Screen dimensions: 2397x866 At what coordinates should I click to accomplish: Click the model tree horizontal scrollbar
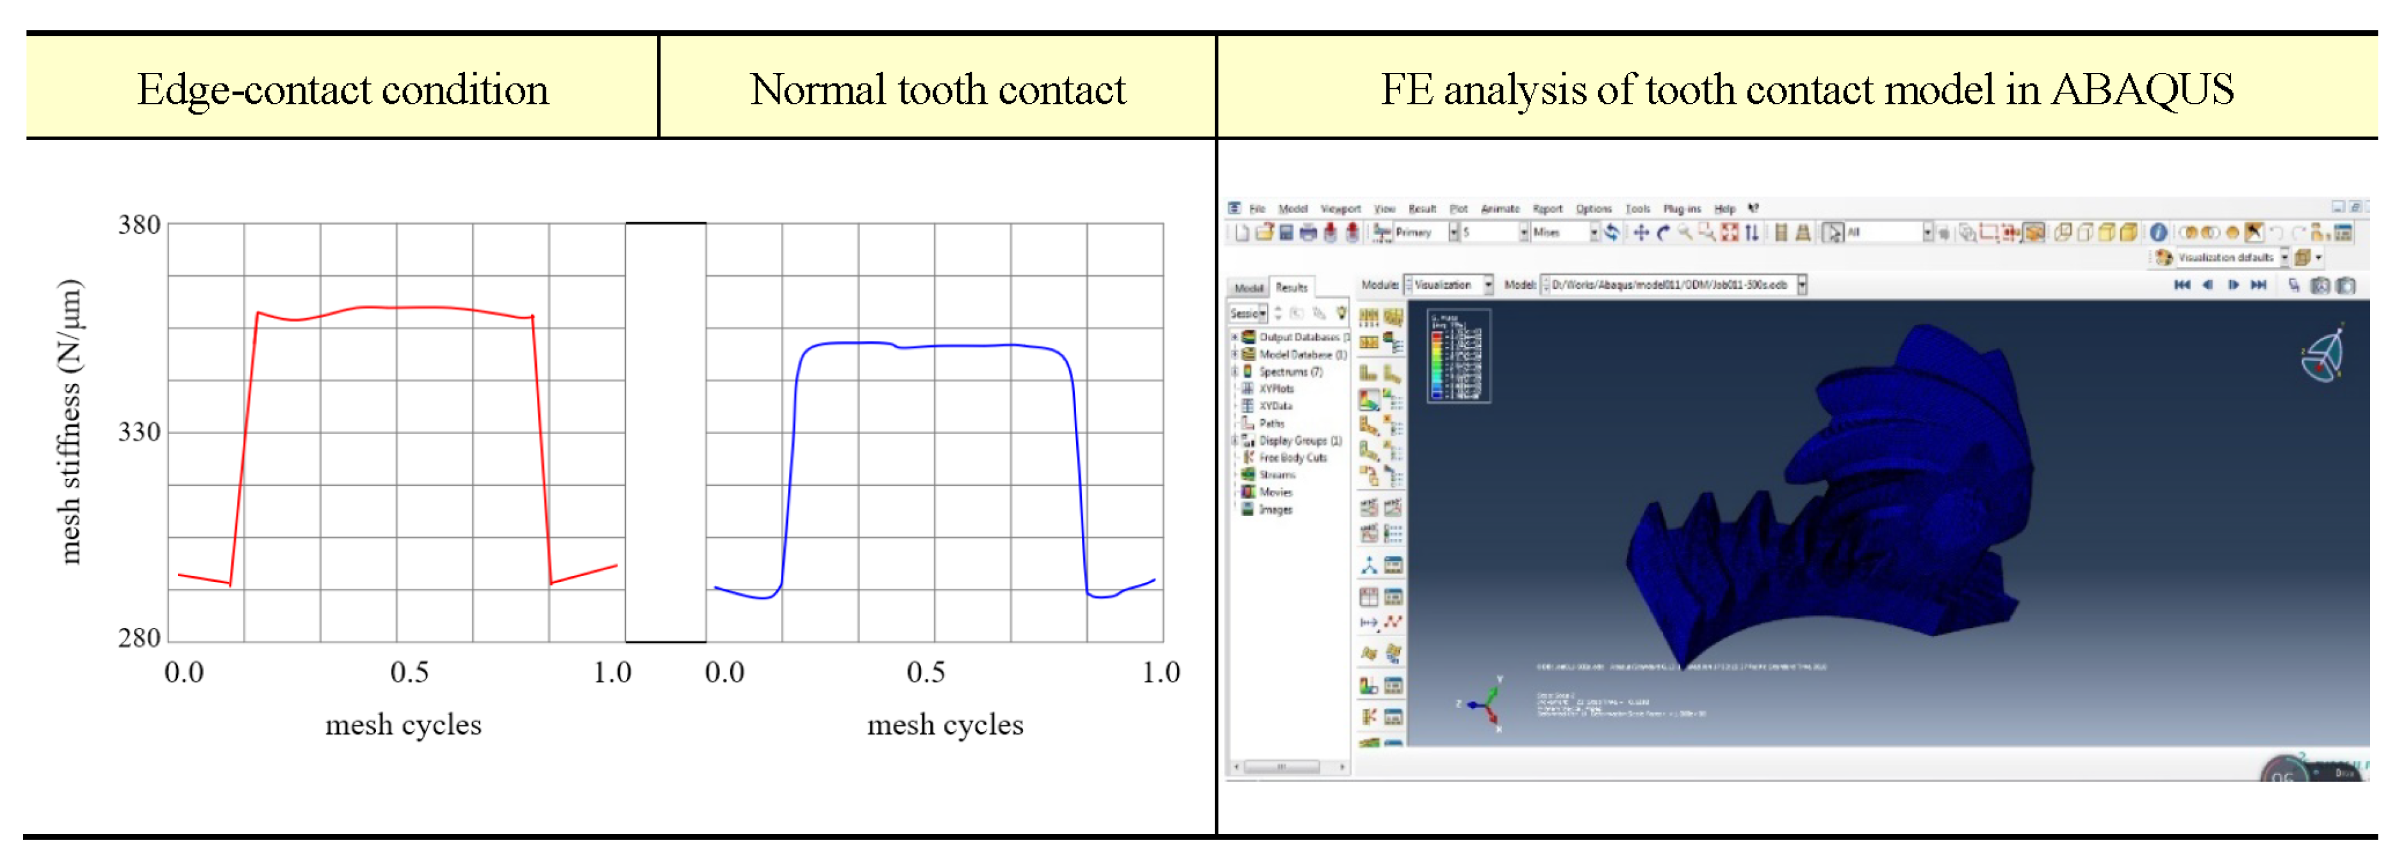point(1282,767)
